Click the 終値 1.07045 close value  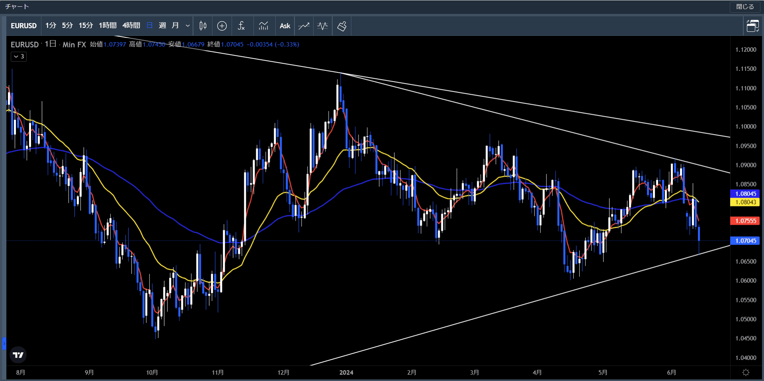pos(225,45)
